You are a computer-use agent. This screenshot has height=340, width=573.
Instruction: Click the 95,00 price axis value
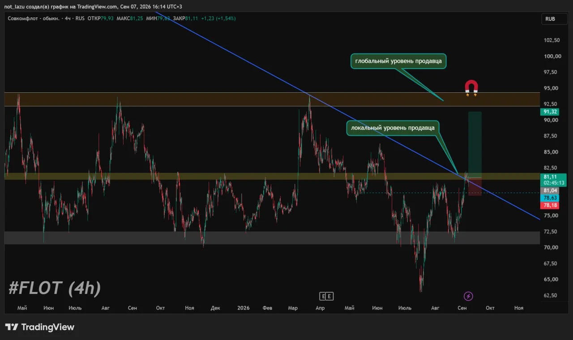tap(552, 88)
